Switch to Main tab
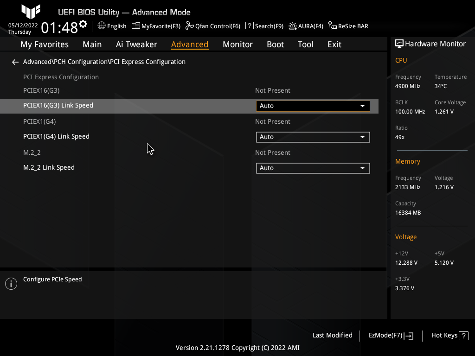Image resolution: width=475 pixels, height=356 pixels. 92,44
